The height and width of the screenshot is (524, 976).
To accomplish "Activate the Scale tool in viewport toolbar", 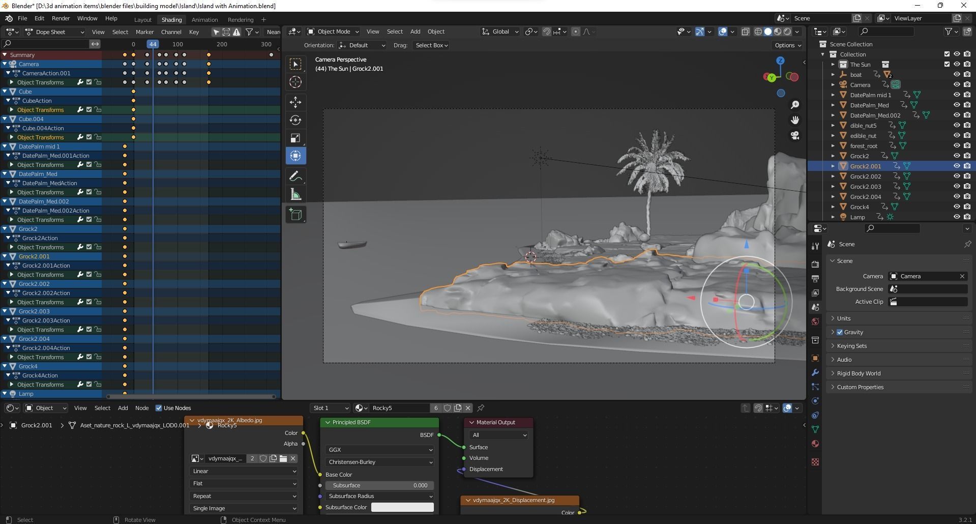I will (295, 138).
